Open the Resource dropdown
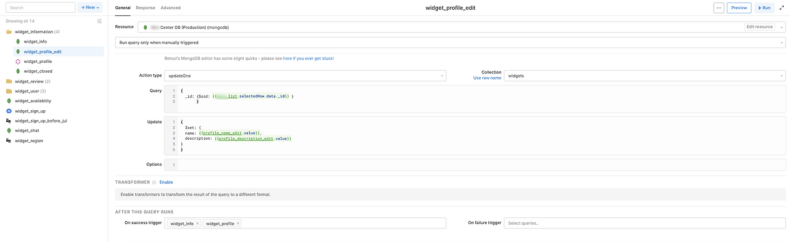790x242 pixels. (462, 27)
